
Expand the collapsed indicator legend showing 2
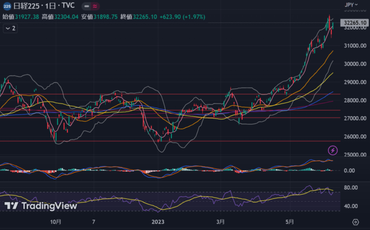tap(10, 28)
